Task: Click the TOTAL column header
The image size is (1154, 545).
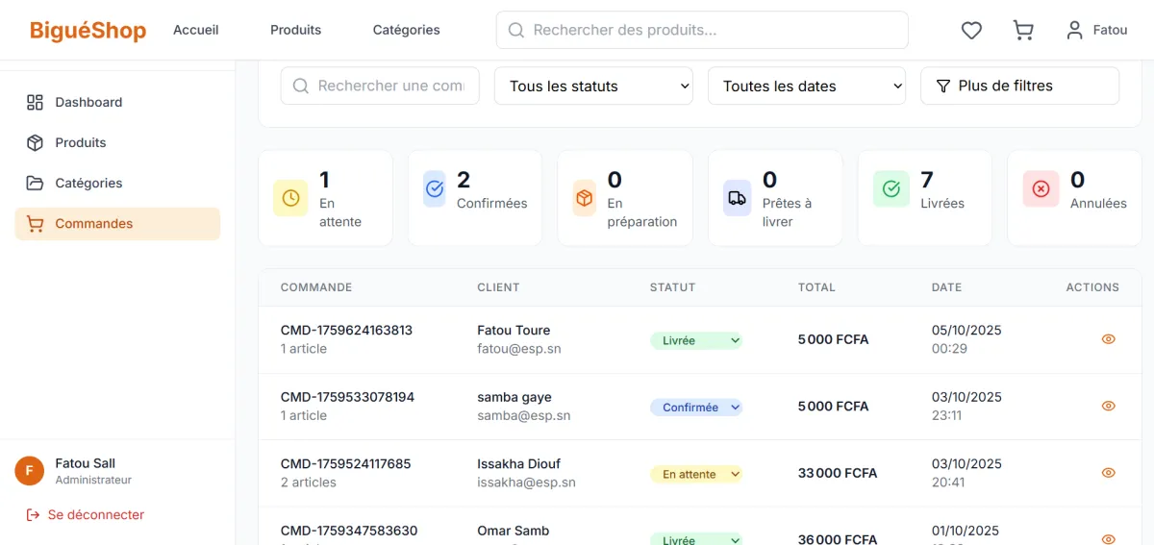Action: click(816, 287)
